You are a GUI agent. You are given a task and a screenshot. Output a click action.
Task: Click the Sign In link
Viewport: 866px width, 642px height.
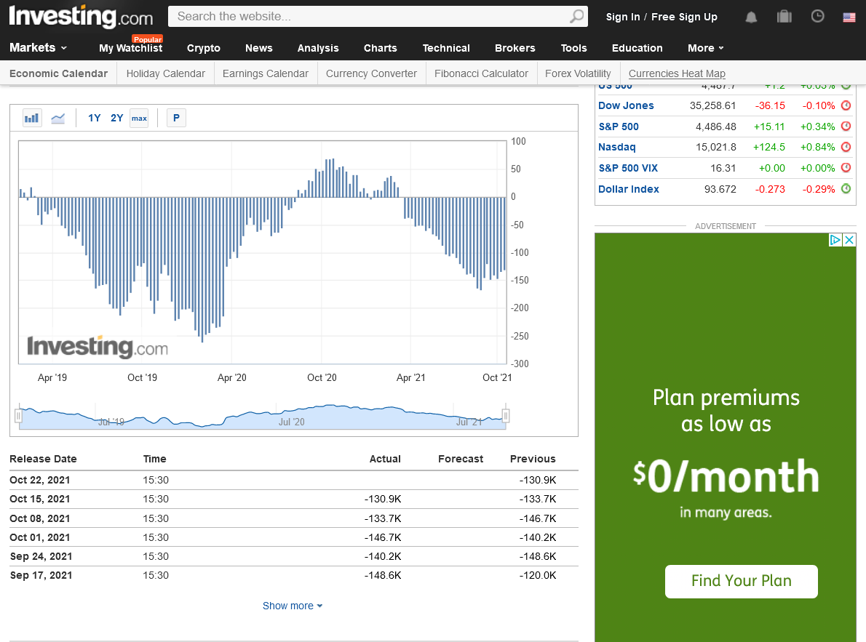(x=623, y=17)
